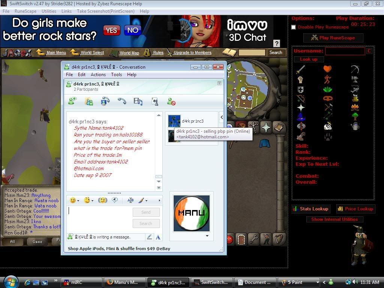
Task: Select the Smithing skill anvil icon
Action: [355, 79]
